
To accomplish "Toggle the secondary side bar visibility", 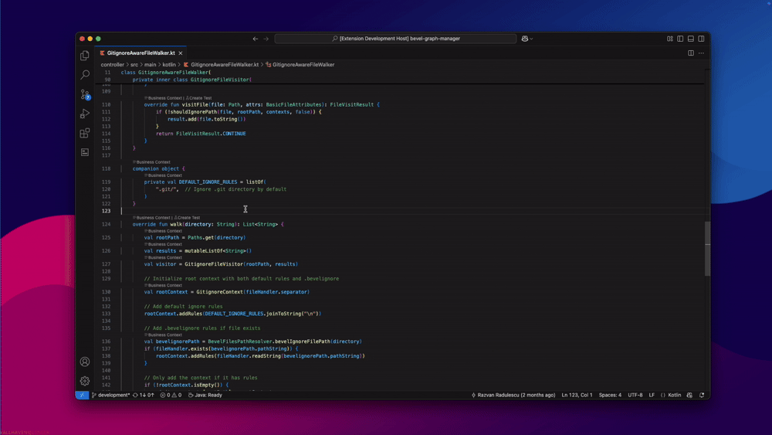I will coord(701,39).
